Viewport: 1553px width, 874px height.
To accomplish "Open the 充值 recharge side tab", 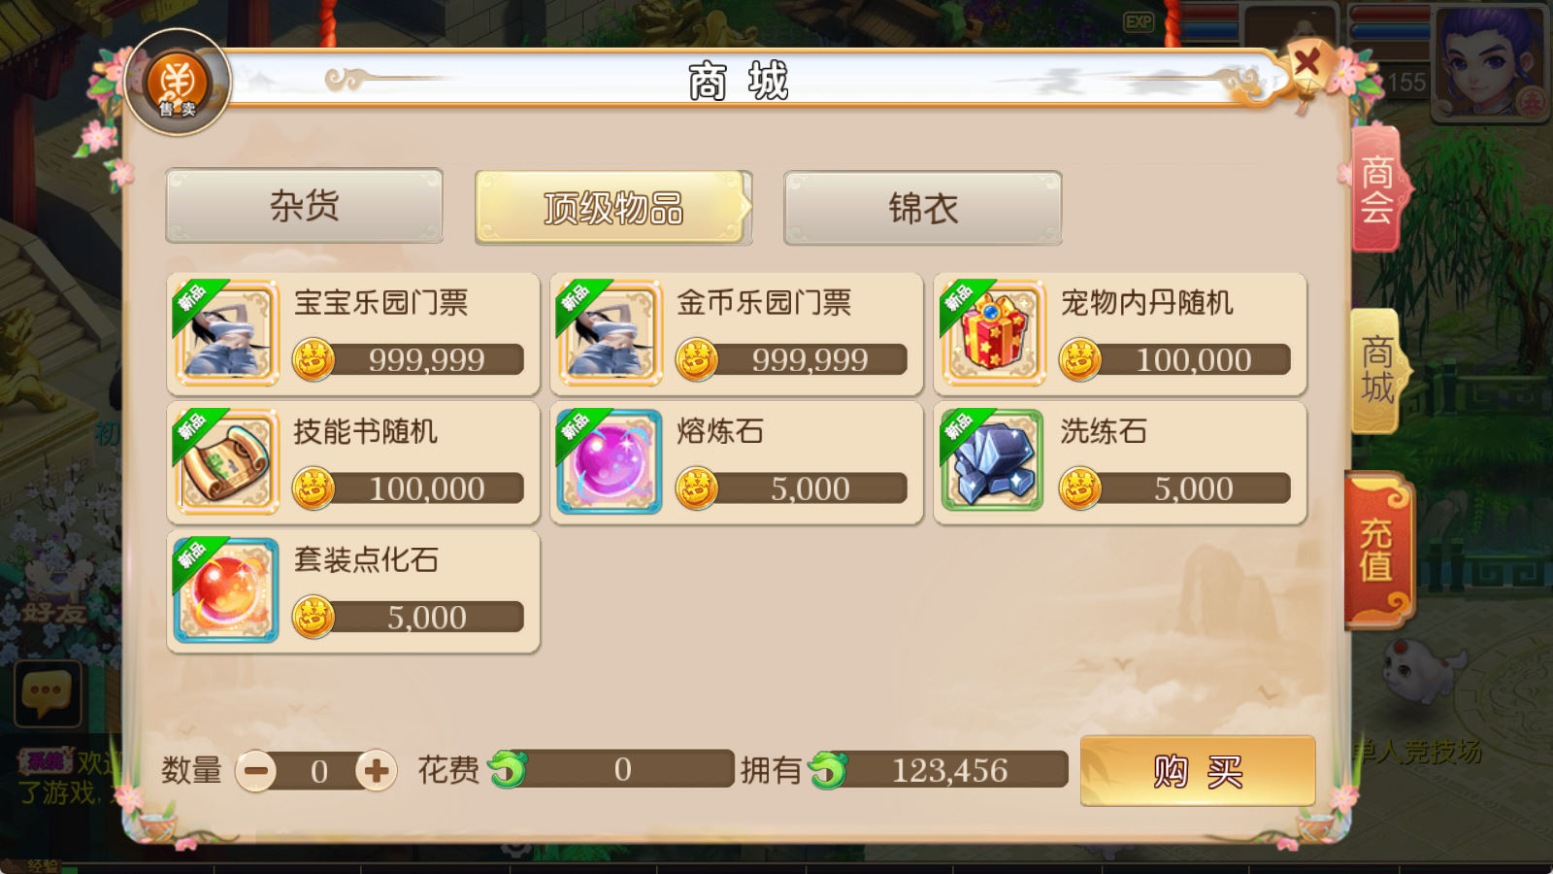I will (x=1377, y=551).
